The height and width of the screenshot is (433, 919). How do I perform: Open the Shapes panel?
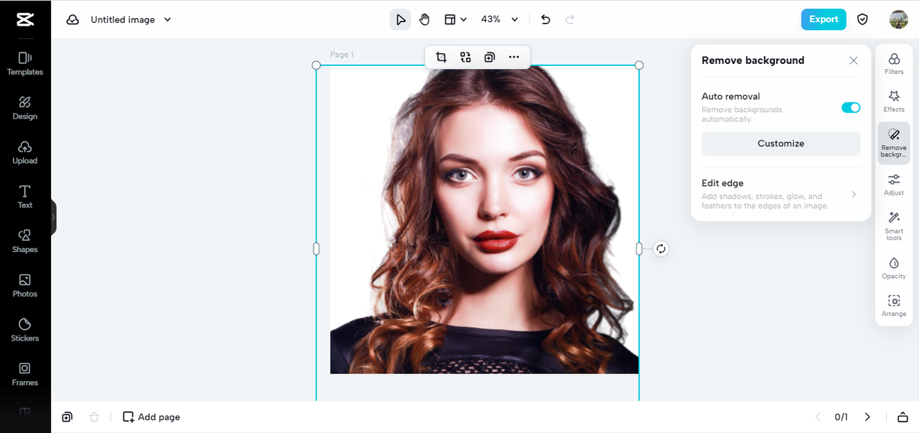pyautogui.click(x=25, y=241)
